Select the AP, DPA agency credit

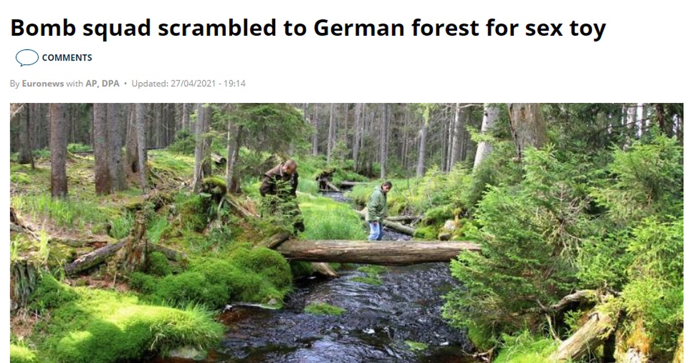(x=103, y=84)
